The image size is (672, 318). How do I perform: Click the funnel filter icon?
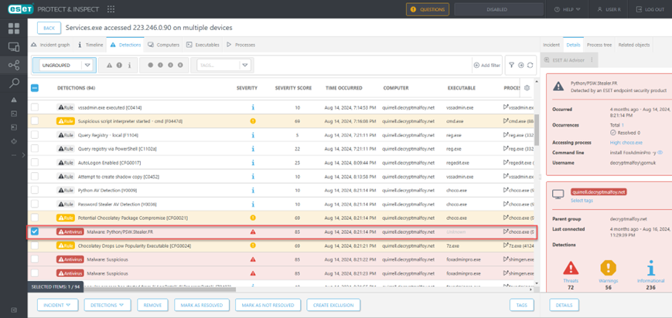(511, 66)
